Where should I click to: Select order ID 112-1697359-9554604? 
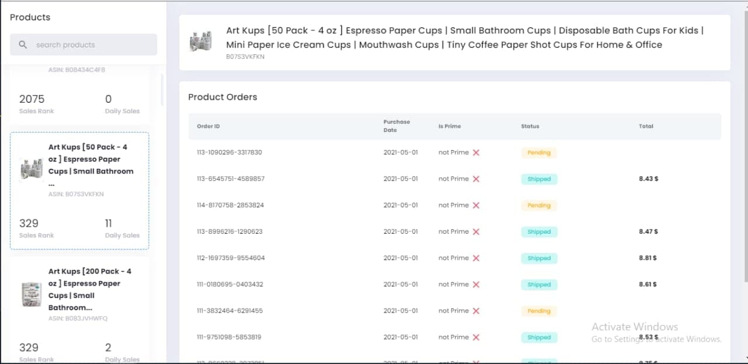230,258
